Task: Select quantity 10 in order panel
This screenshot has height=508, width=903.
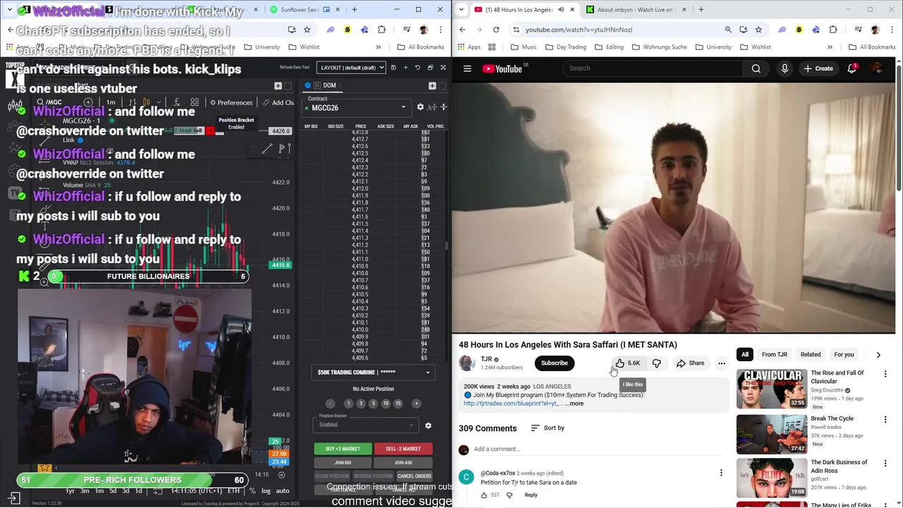Action: (x=385, y=404)
